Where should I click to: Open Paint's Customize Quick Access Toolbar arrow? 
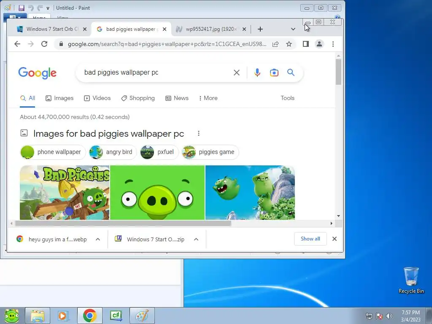(48, 8)
